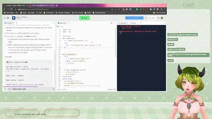Close the main.py tab
The width and height of the screenshot is (212, 119).
[67, 23]
